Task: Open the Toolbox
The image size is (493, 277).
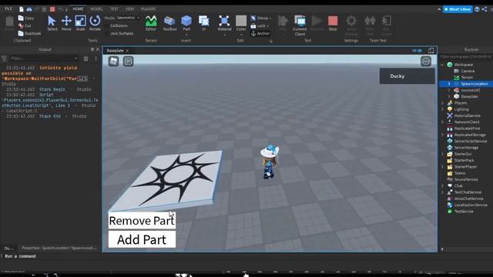Action: [169, 23]
